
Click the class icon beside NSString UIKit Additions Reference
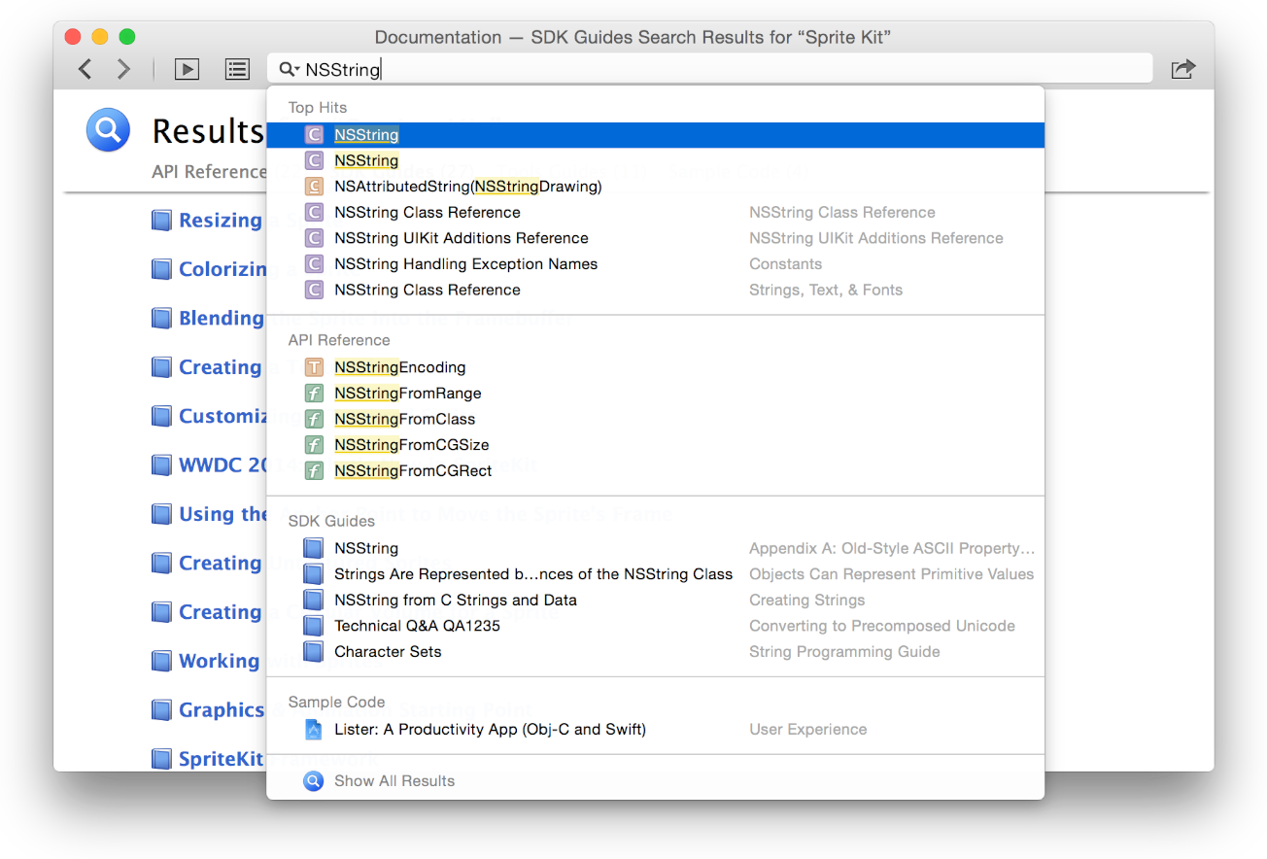314,238
